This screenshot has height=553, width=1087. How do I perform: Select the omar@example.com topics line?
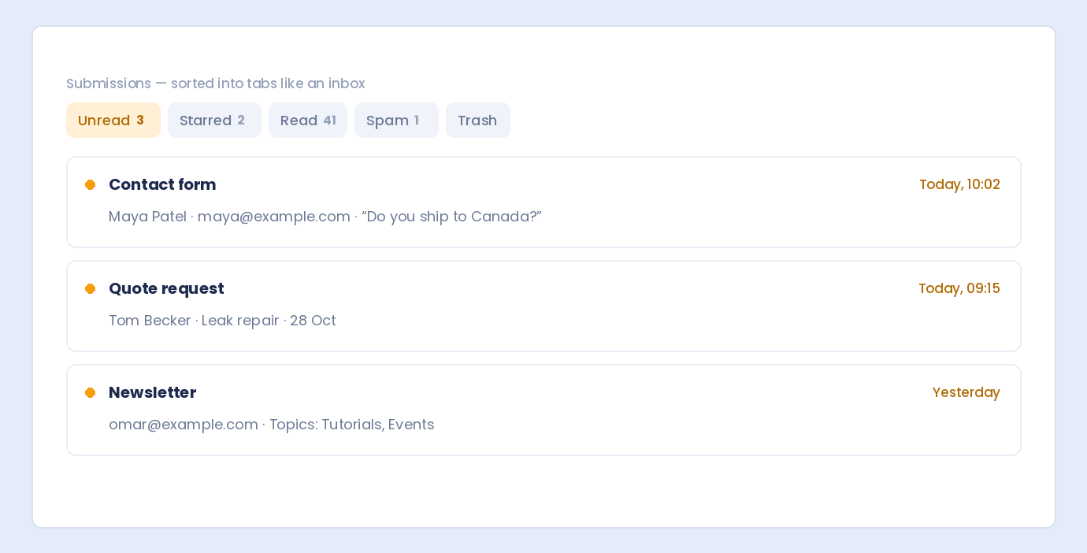272,425
